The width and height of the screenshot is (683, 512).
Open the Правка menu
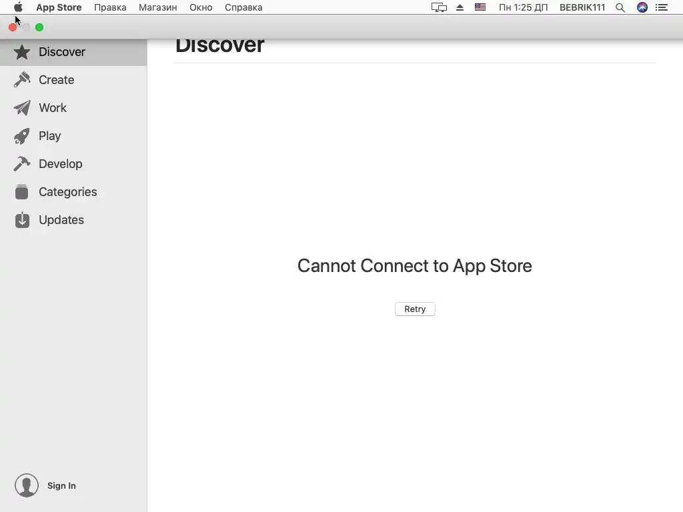(110, 7)
